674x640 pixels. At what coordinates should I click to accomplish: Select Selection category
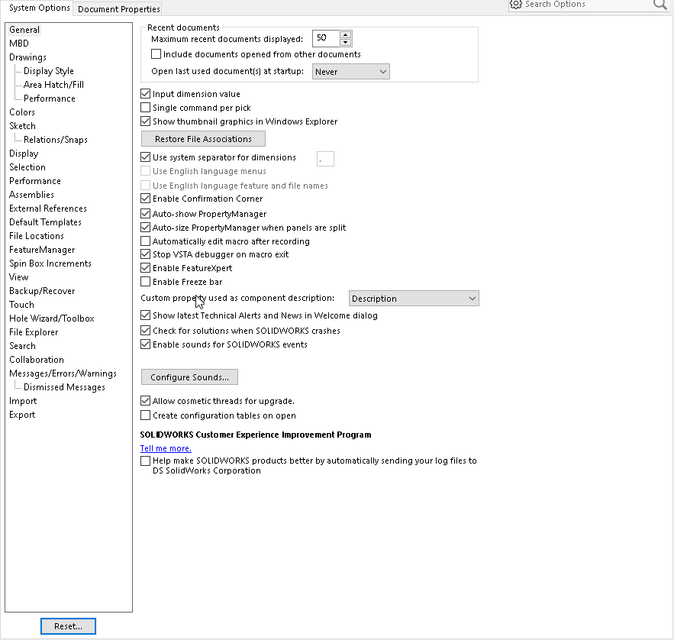coord(27,167)
